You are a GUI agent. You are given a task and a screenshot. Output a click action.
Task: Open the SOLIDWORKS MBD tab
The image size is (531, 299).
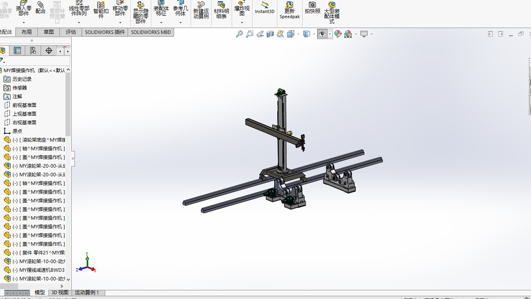pos(151,32)
